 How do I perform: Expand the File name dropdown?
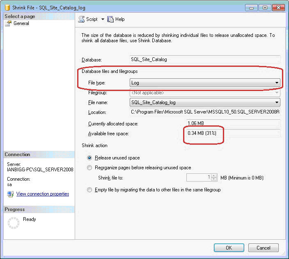(x=277, y=102)
